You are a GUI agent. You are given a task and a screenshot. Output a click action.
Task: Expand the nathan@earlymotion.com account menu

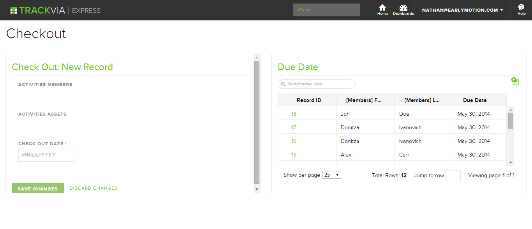pyautogui.click(x=462, y=10)
